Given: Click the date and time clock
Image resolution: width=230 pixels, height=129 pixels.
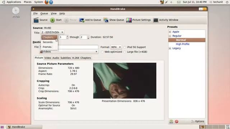Looking at the screenshot, I should (195, 2).
